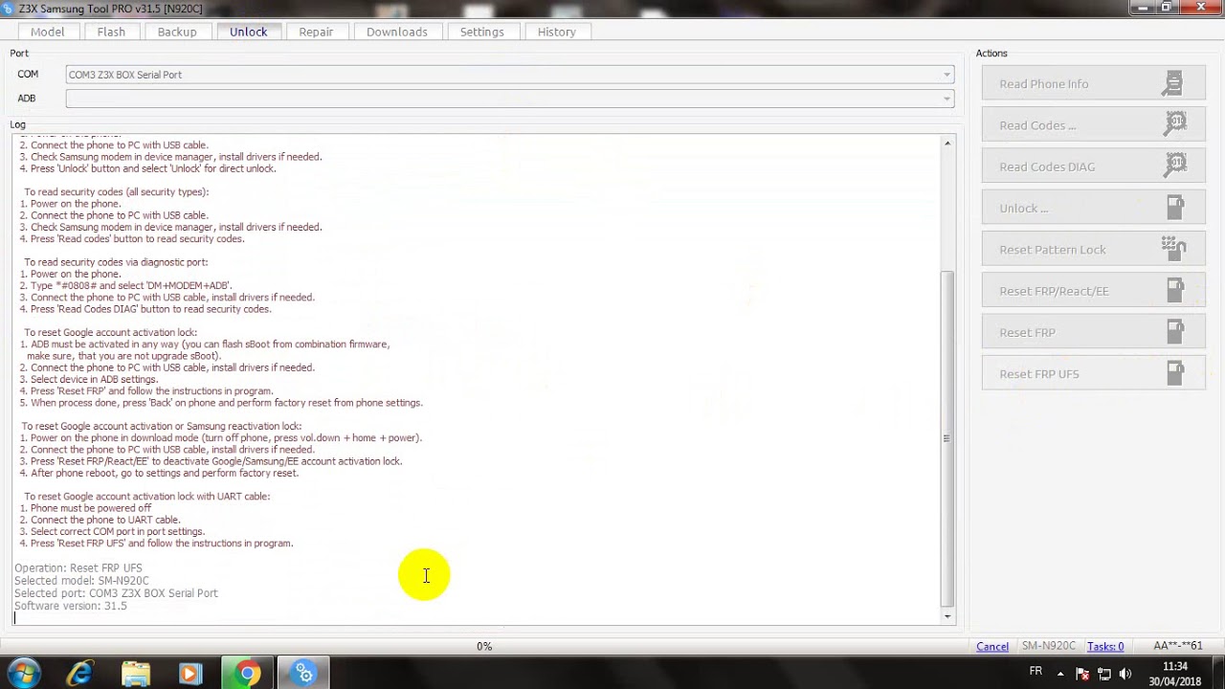Open the Repair tab
Screen dimensions: 1225x689
[316, 32]
